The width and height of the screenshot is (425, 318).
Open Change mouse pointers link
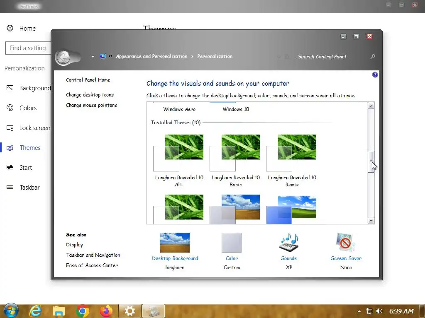click(x=91, y=105)
